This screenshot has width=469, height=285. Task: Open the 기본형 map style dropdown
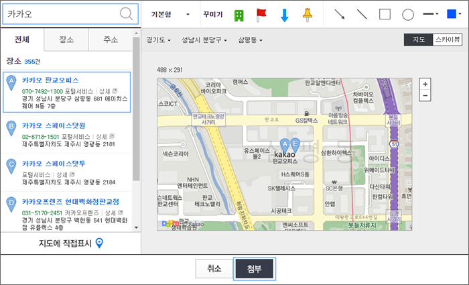[x=170, y=14]
